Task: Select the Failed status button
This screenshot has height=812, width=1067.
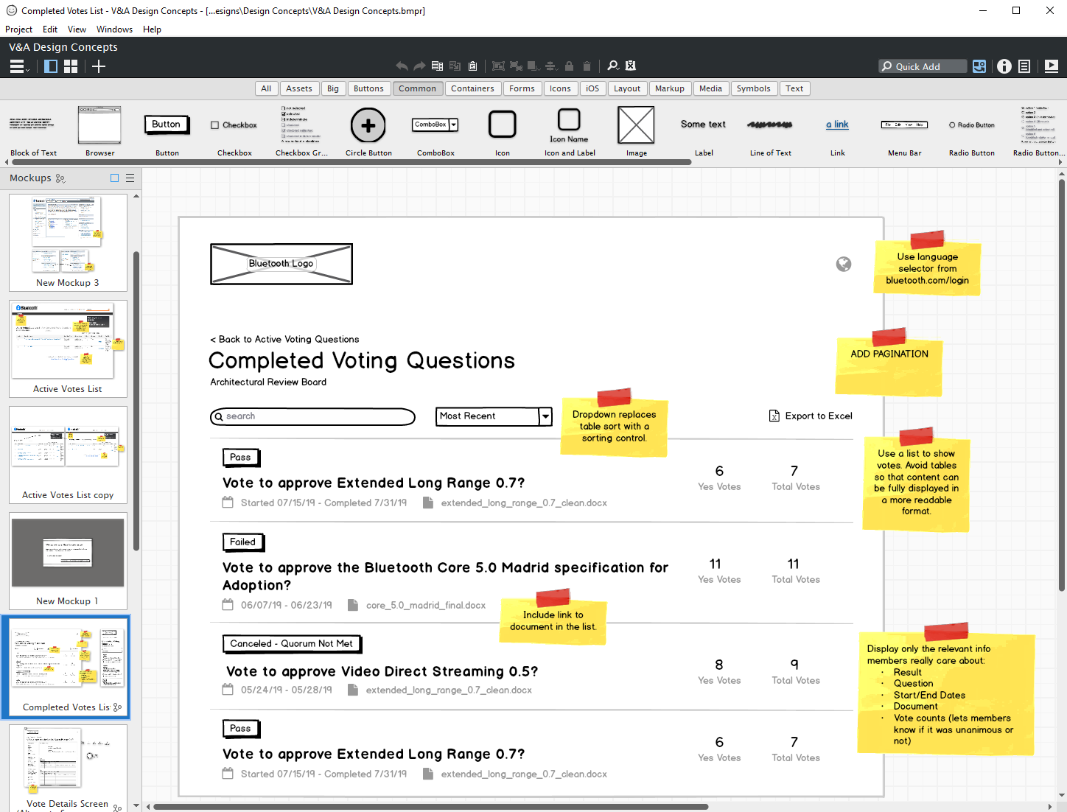Action: pos(242,542)
